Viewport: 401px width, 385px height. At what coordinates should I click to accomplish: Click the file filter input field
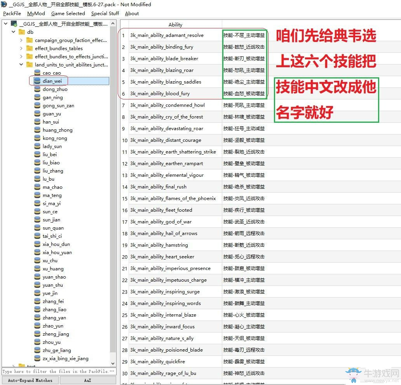tap(59, 371)
